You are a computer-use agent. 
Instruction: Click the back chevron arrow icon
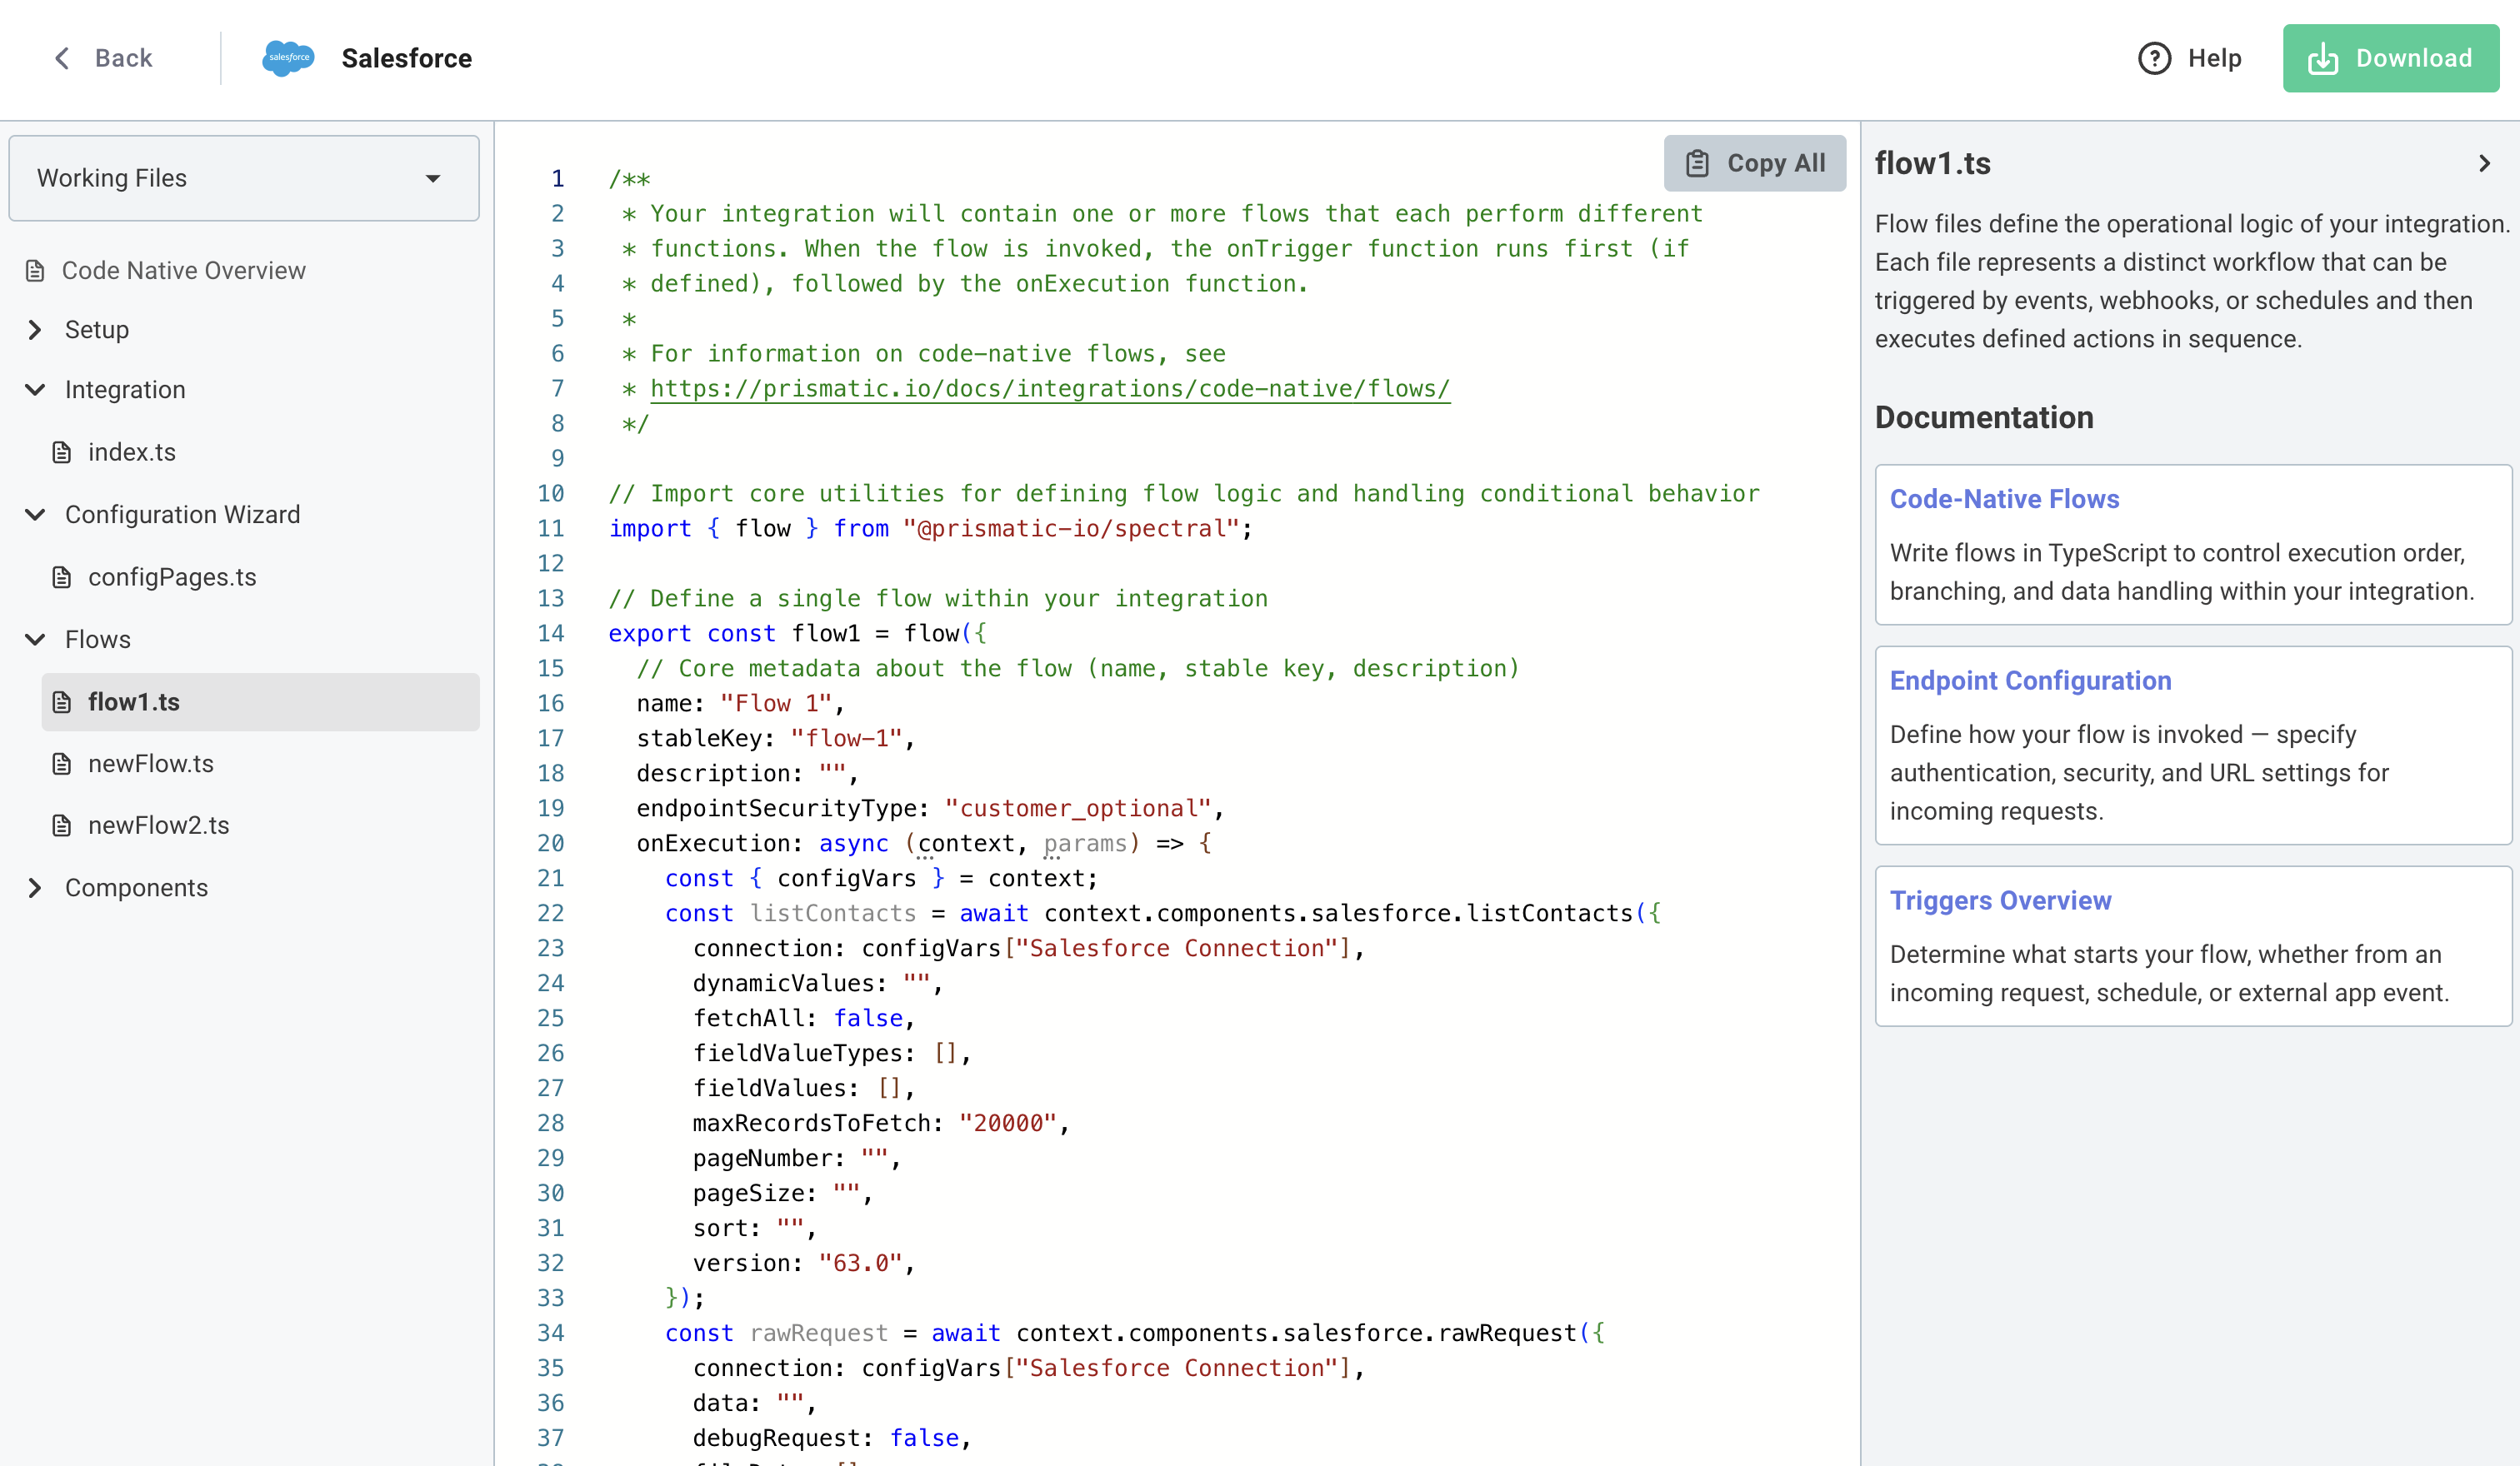(x=60, y=58)
